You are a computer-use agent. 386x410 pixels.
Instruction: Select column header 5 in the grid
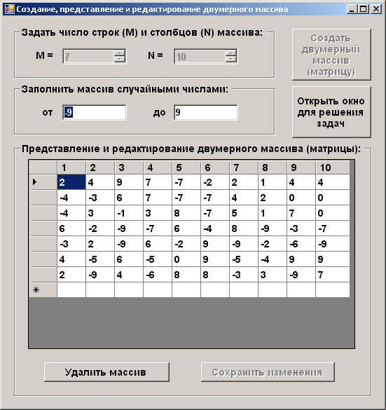coord(186,168)
